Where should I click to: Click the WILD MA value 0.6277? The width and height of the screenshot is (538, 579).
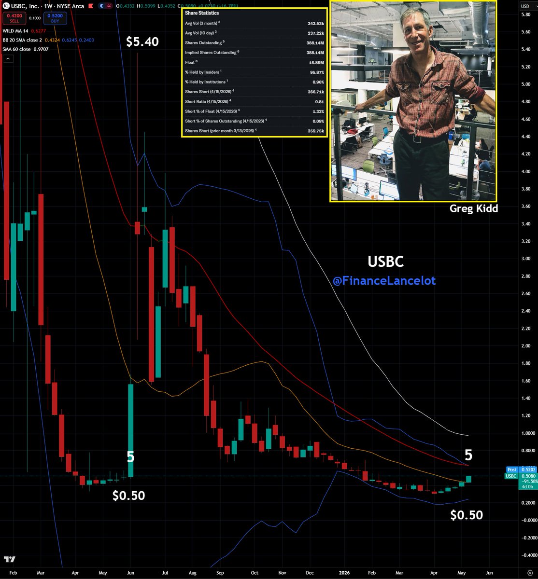[39, 31]
